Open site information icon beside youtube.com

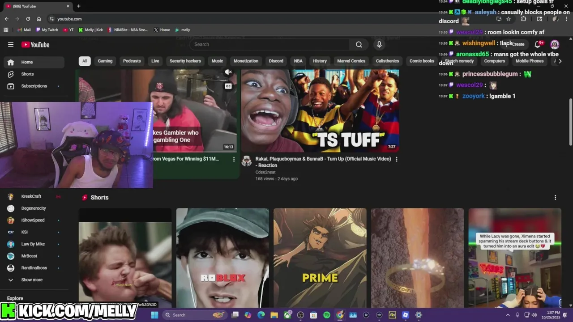point(51,19)
